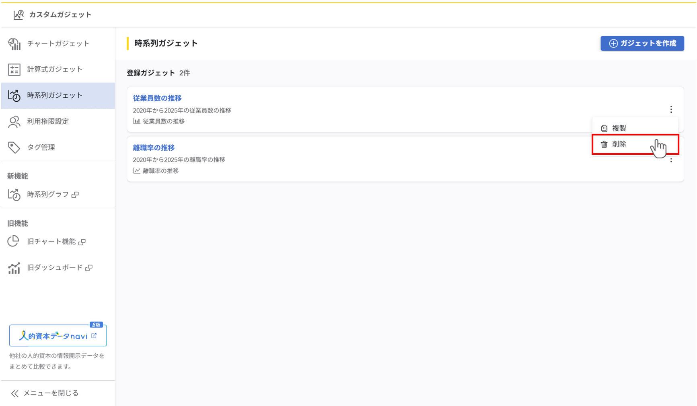The height and width of the screenshot is (406, 697).
Task: Open 利用権限設定 user icon
Action: (14, 122)
